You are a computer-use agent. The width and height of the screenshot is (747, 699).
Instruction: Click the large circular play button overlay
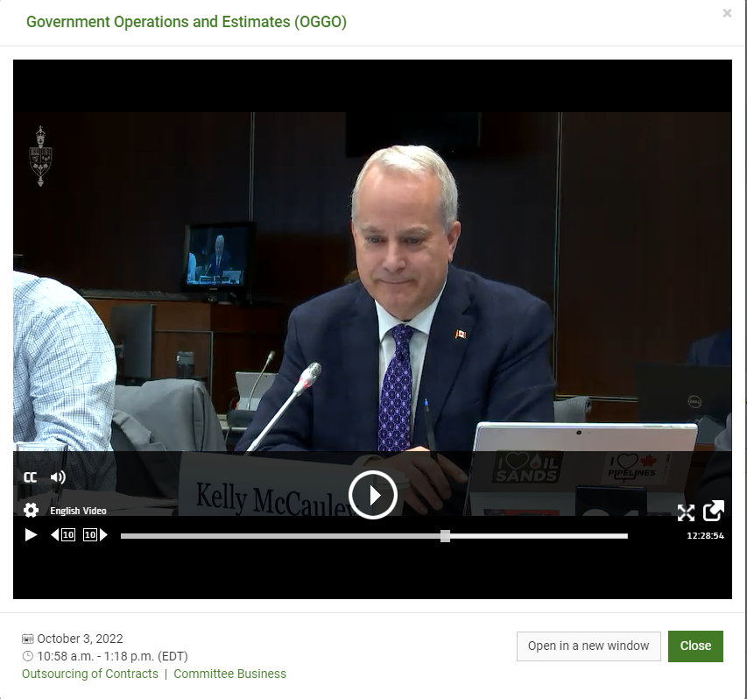373,495
